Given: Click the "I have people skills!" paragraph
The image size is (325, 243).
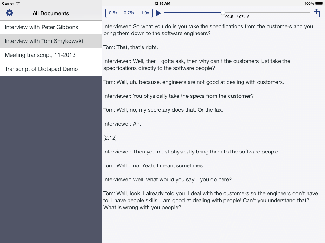Looking at the screenshot, I should point(211,200).
